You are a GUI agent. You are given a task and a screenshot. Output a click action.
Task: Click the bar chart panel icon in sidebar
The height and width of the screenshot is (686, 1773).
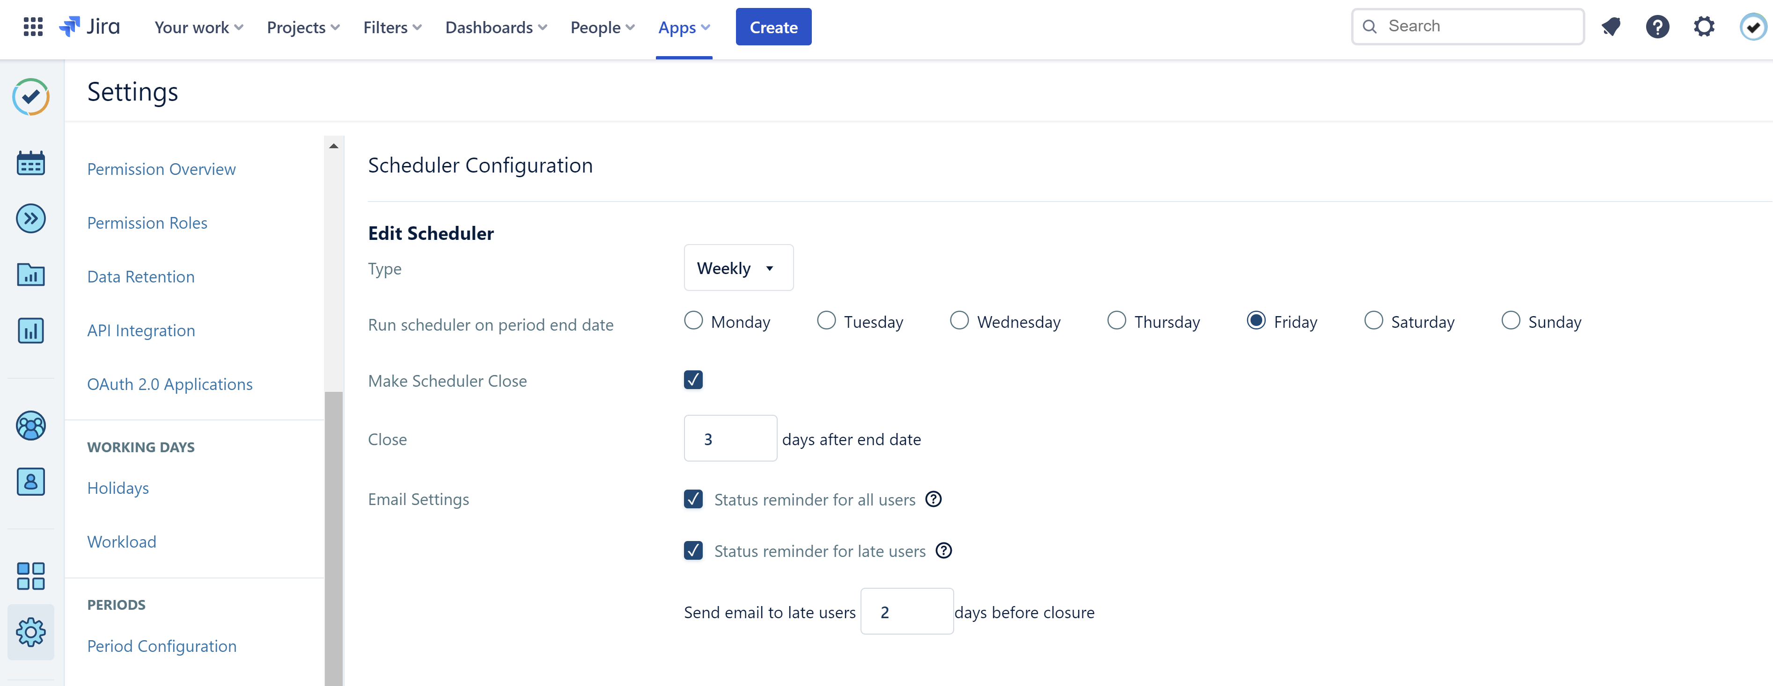click(30, 331)
